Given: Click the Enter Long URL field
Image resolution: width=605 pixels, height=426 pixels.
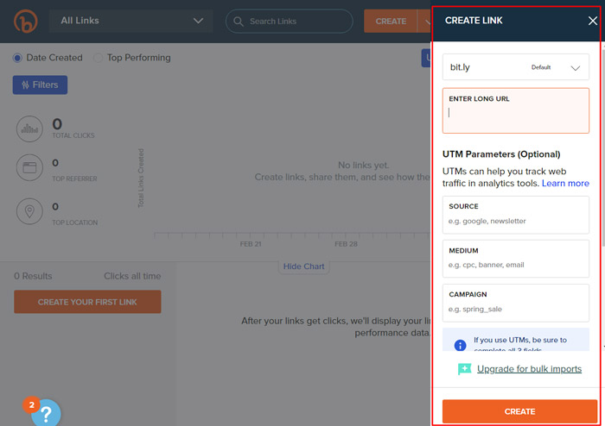Looking at the screenshot, I should [515, 111].
